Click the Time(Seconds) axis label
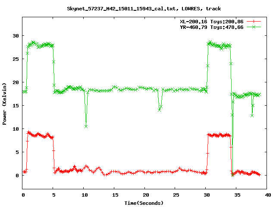 tap(144, 203)
